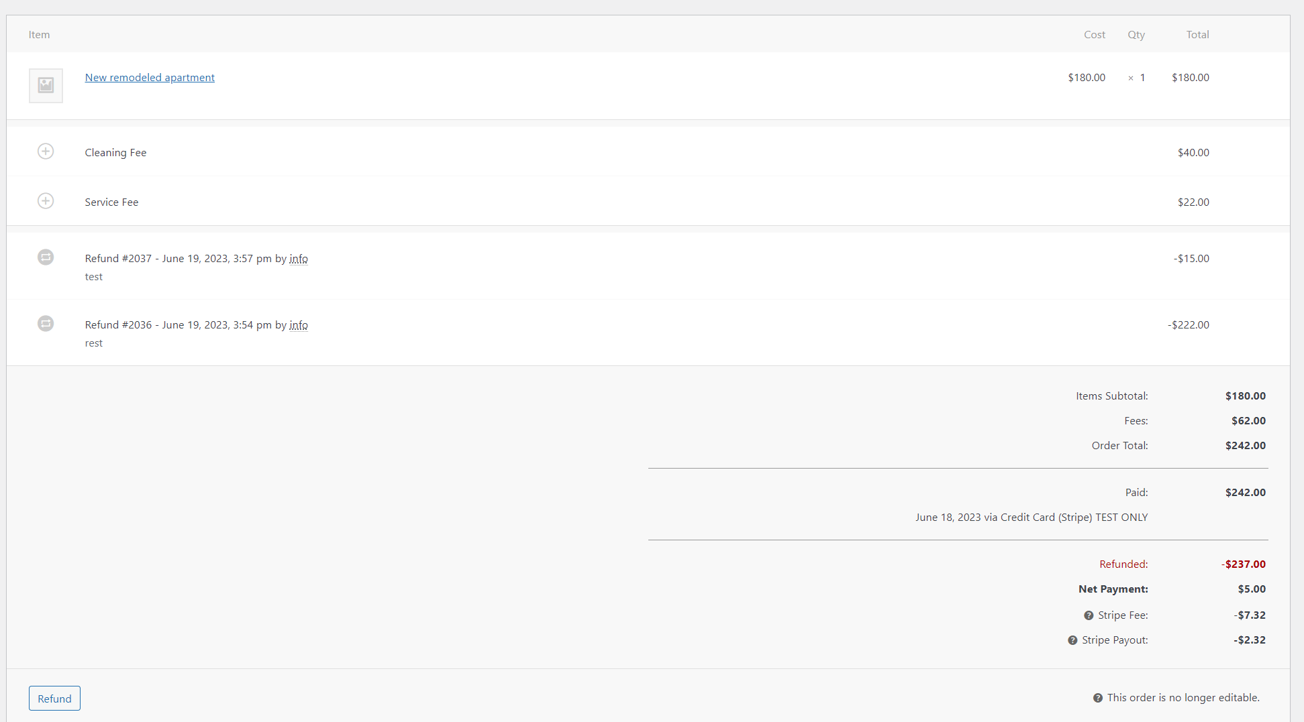Select the Cleaning Fee row label

click(115, 153)
